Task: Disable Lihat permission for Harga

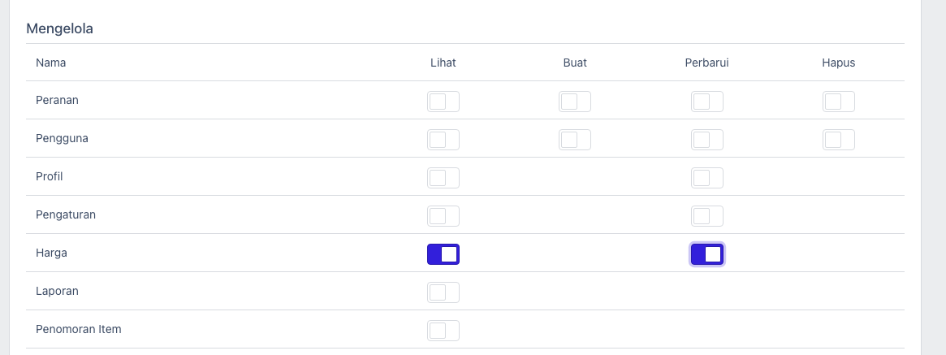Action: [x=443, y=254]
